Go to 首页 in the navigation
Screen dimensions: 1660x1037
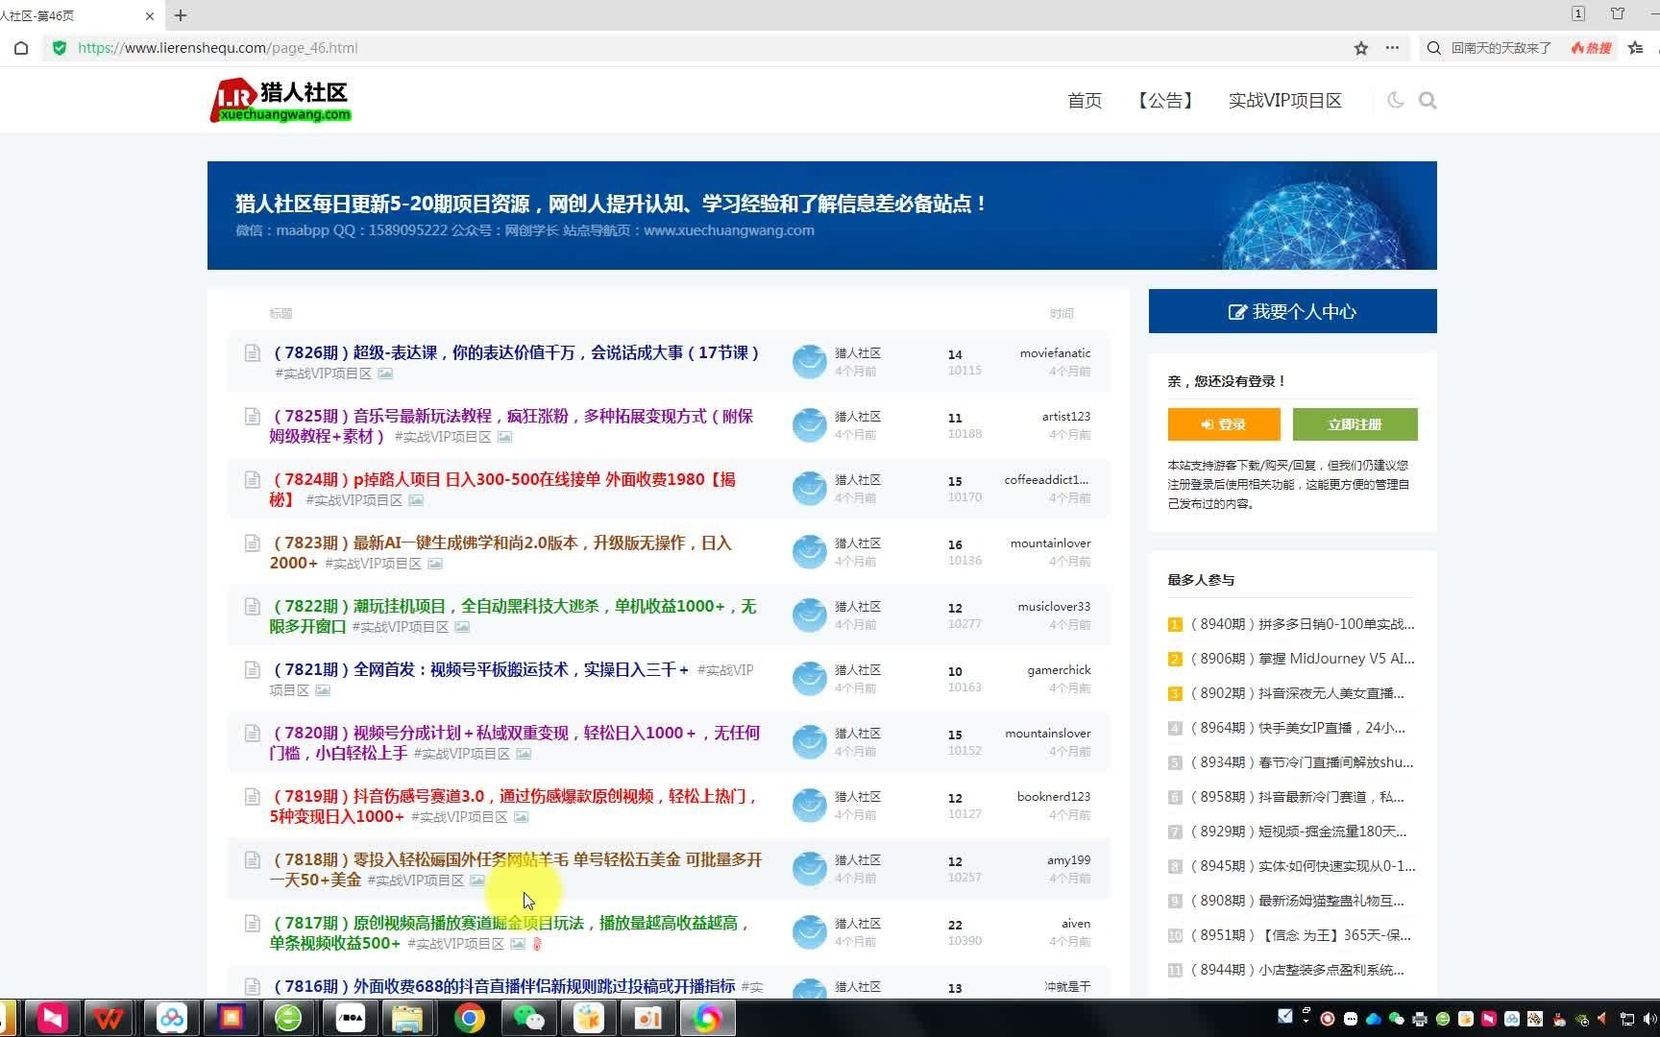1085,100
